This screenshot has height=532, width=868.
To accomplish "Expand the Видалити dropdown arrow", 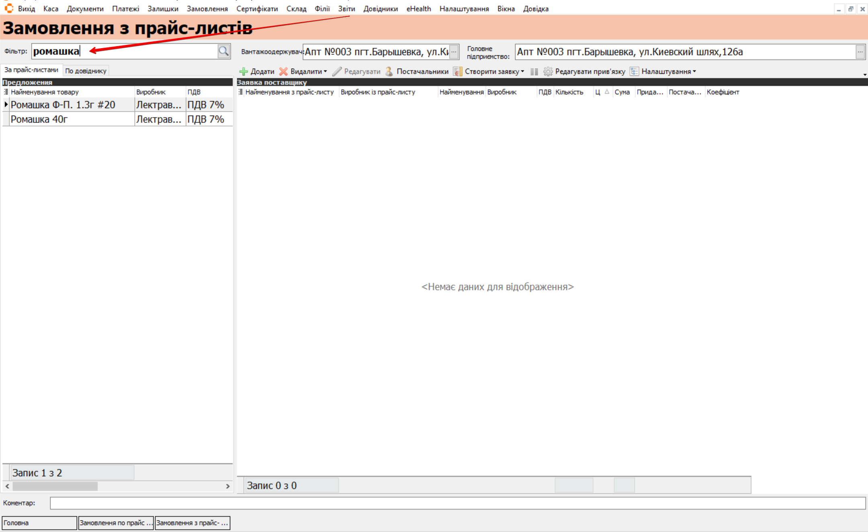I will [x=325, y=71].
